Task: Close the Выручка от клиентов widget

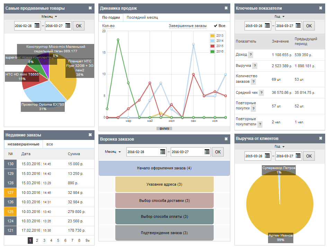Action: pos(321,138)
